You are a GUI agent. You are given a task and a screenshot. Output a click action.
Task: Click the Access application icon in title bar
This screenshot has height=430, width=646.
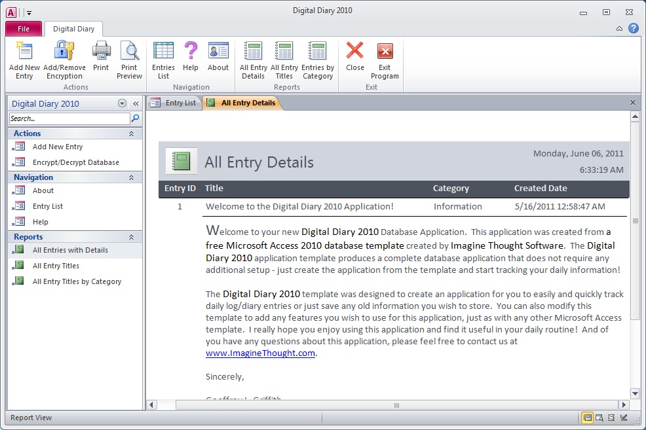(11, 12)
